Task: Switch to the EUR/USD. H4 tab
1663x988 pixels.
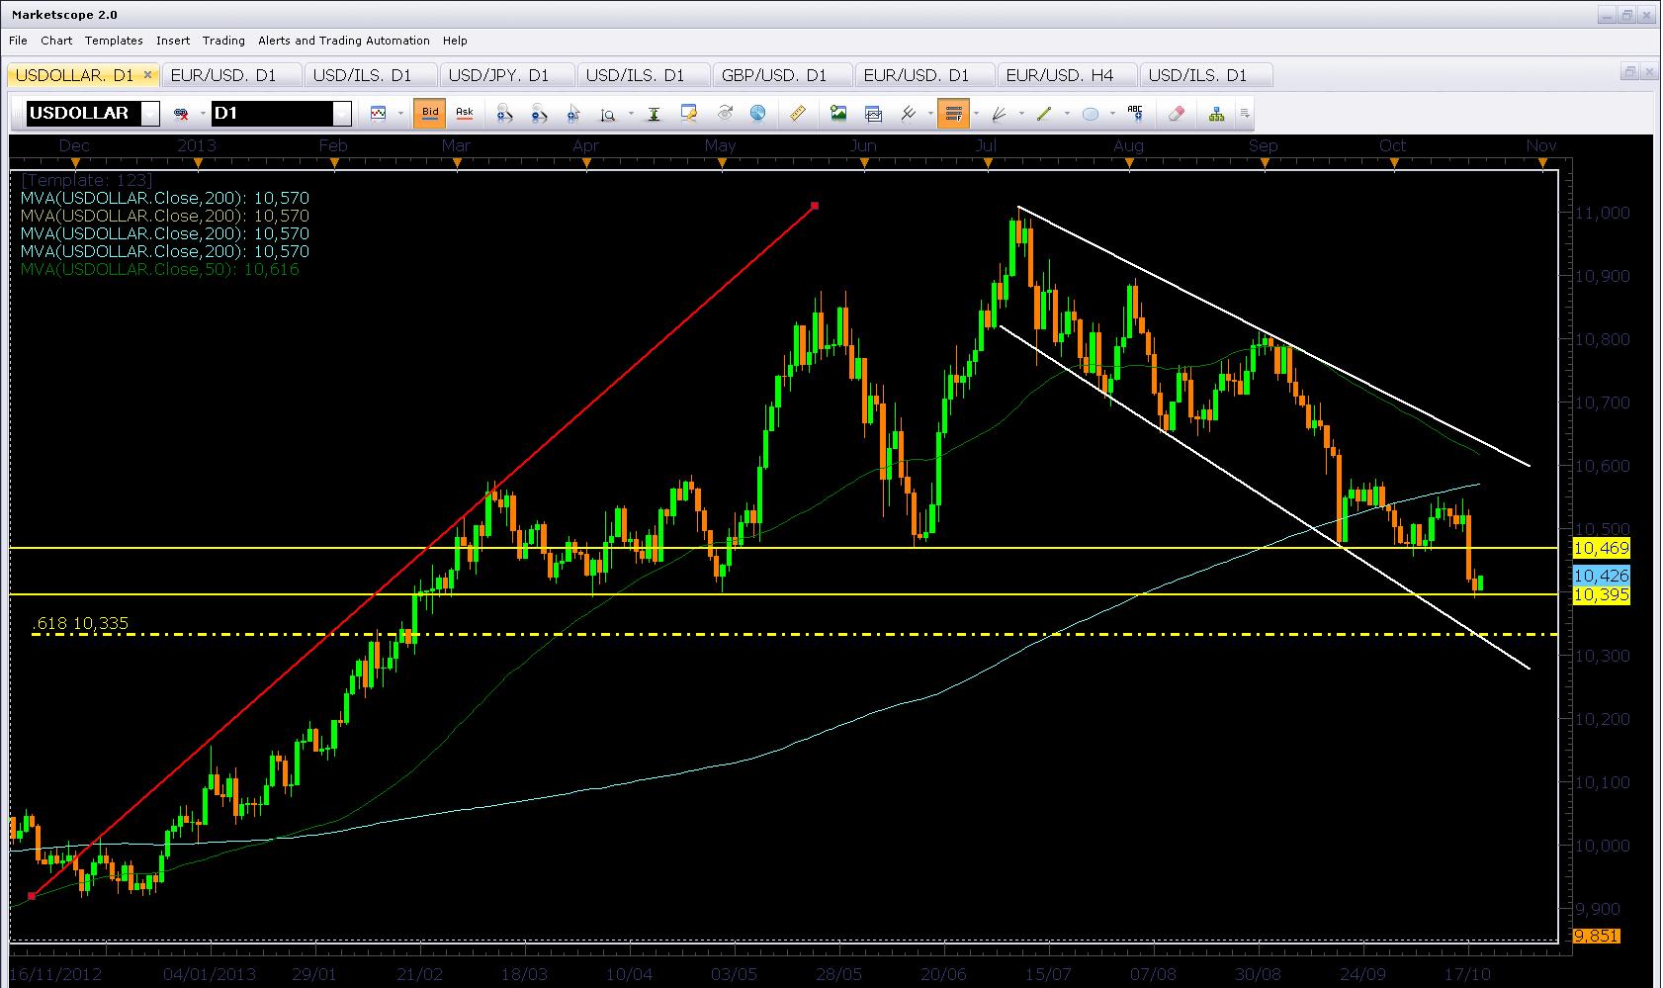Action: [1066, 75]
